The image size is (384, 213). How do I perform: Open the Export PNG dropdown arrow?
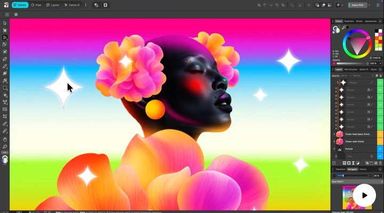(x=369, y=5)
